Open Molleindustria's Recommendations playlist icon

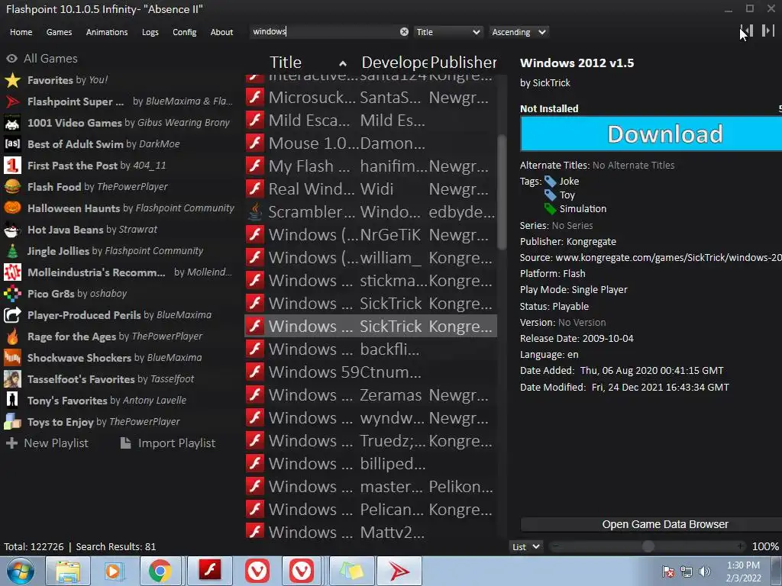click(12, 272)
